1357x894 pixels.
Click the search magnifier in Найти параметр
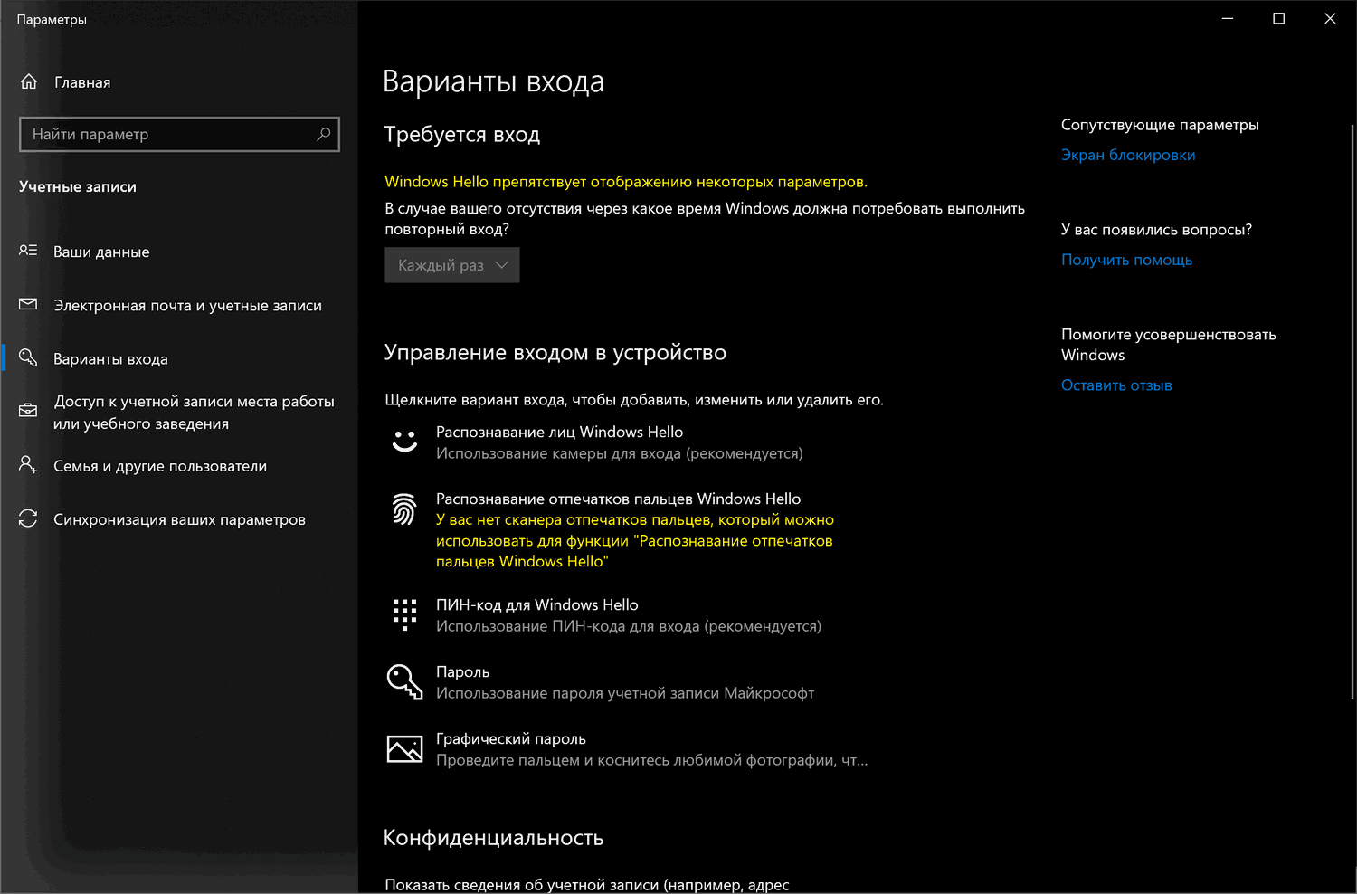click(x=323, y=135)
